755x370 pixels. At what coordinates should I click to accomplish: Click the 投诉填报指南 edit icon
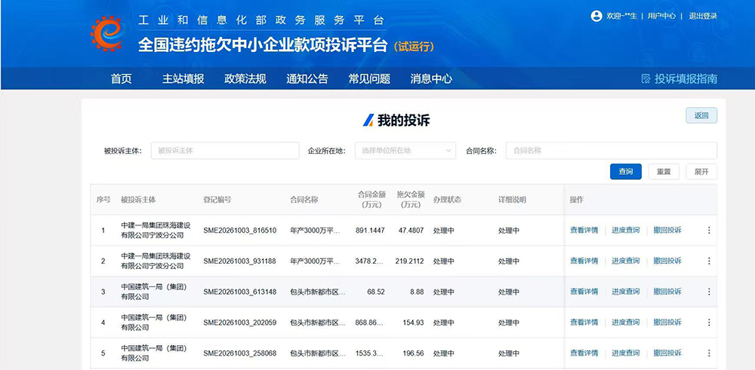[x=646, y=79]
